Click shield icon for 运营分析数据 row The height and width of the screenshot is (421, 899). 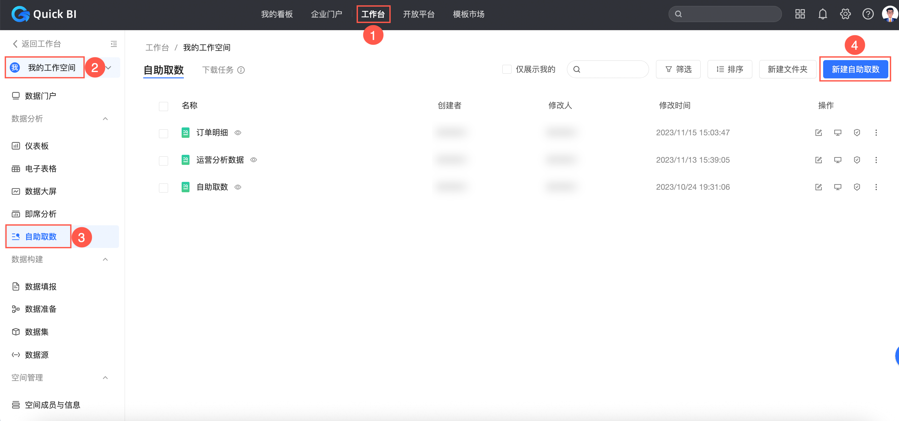pyautogui.click(x=857, y=160)
